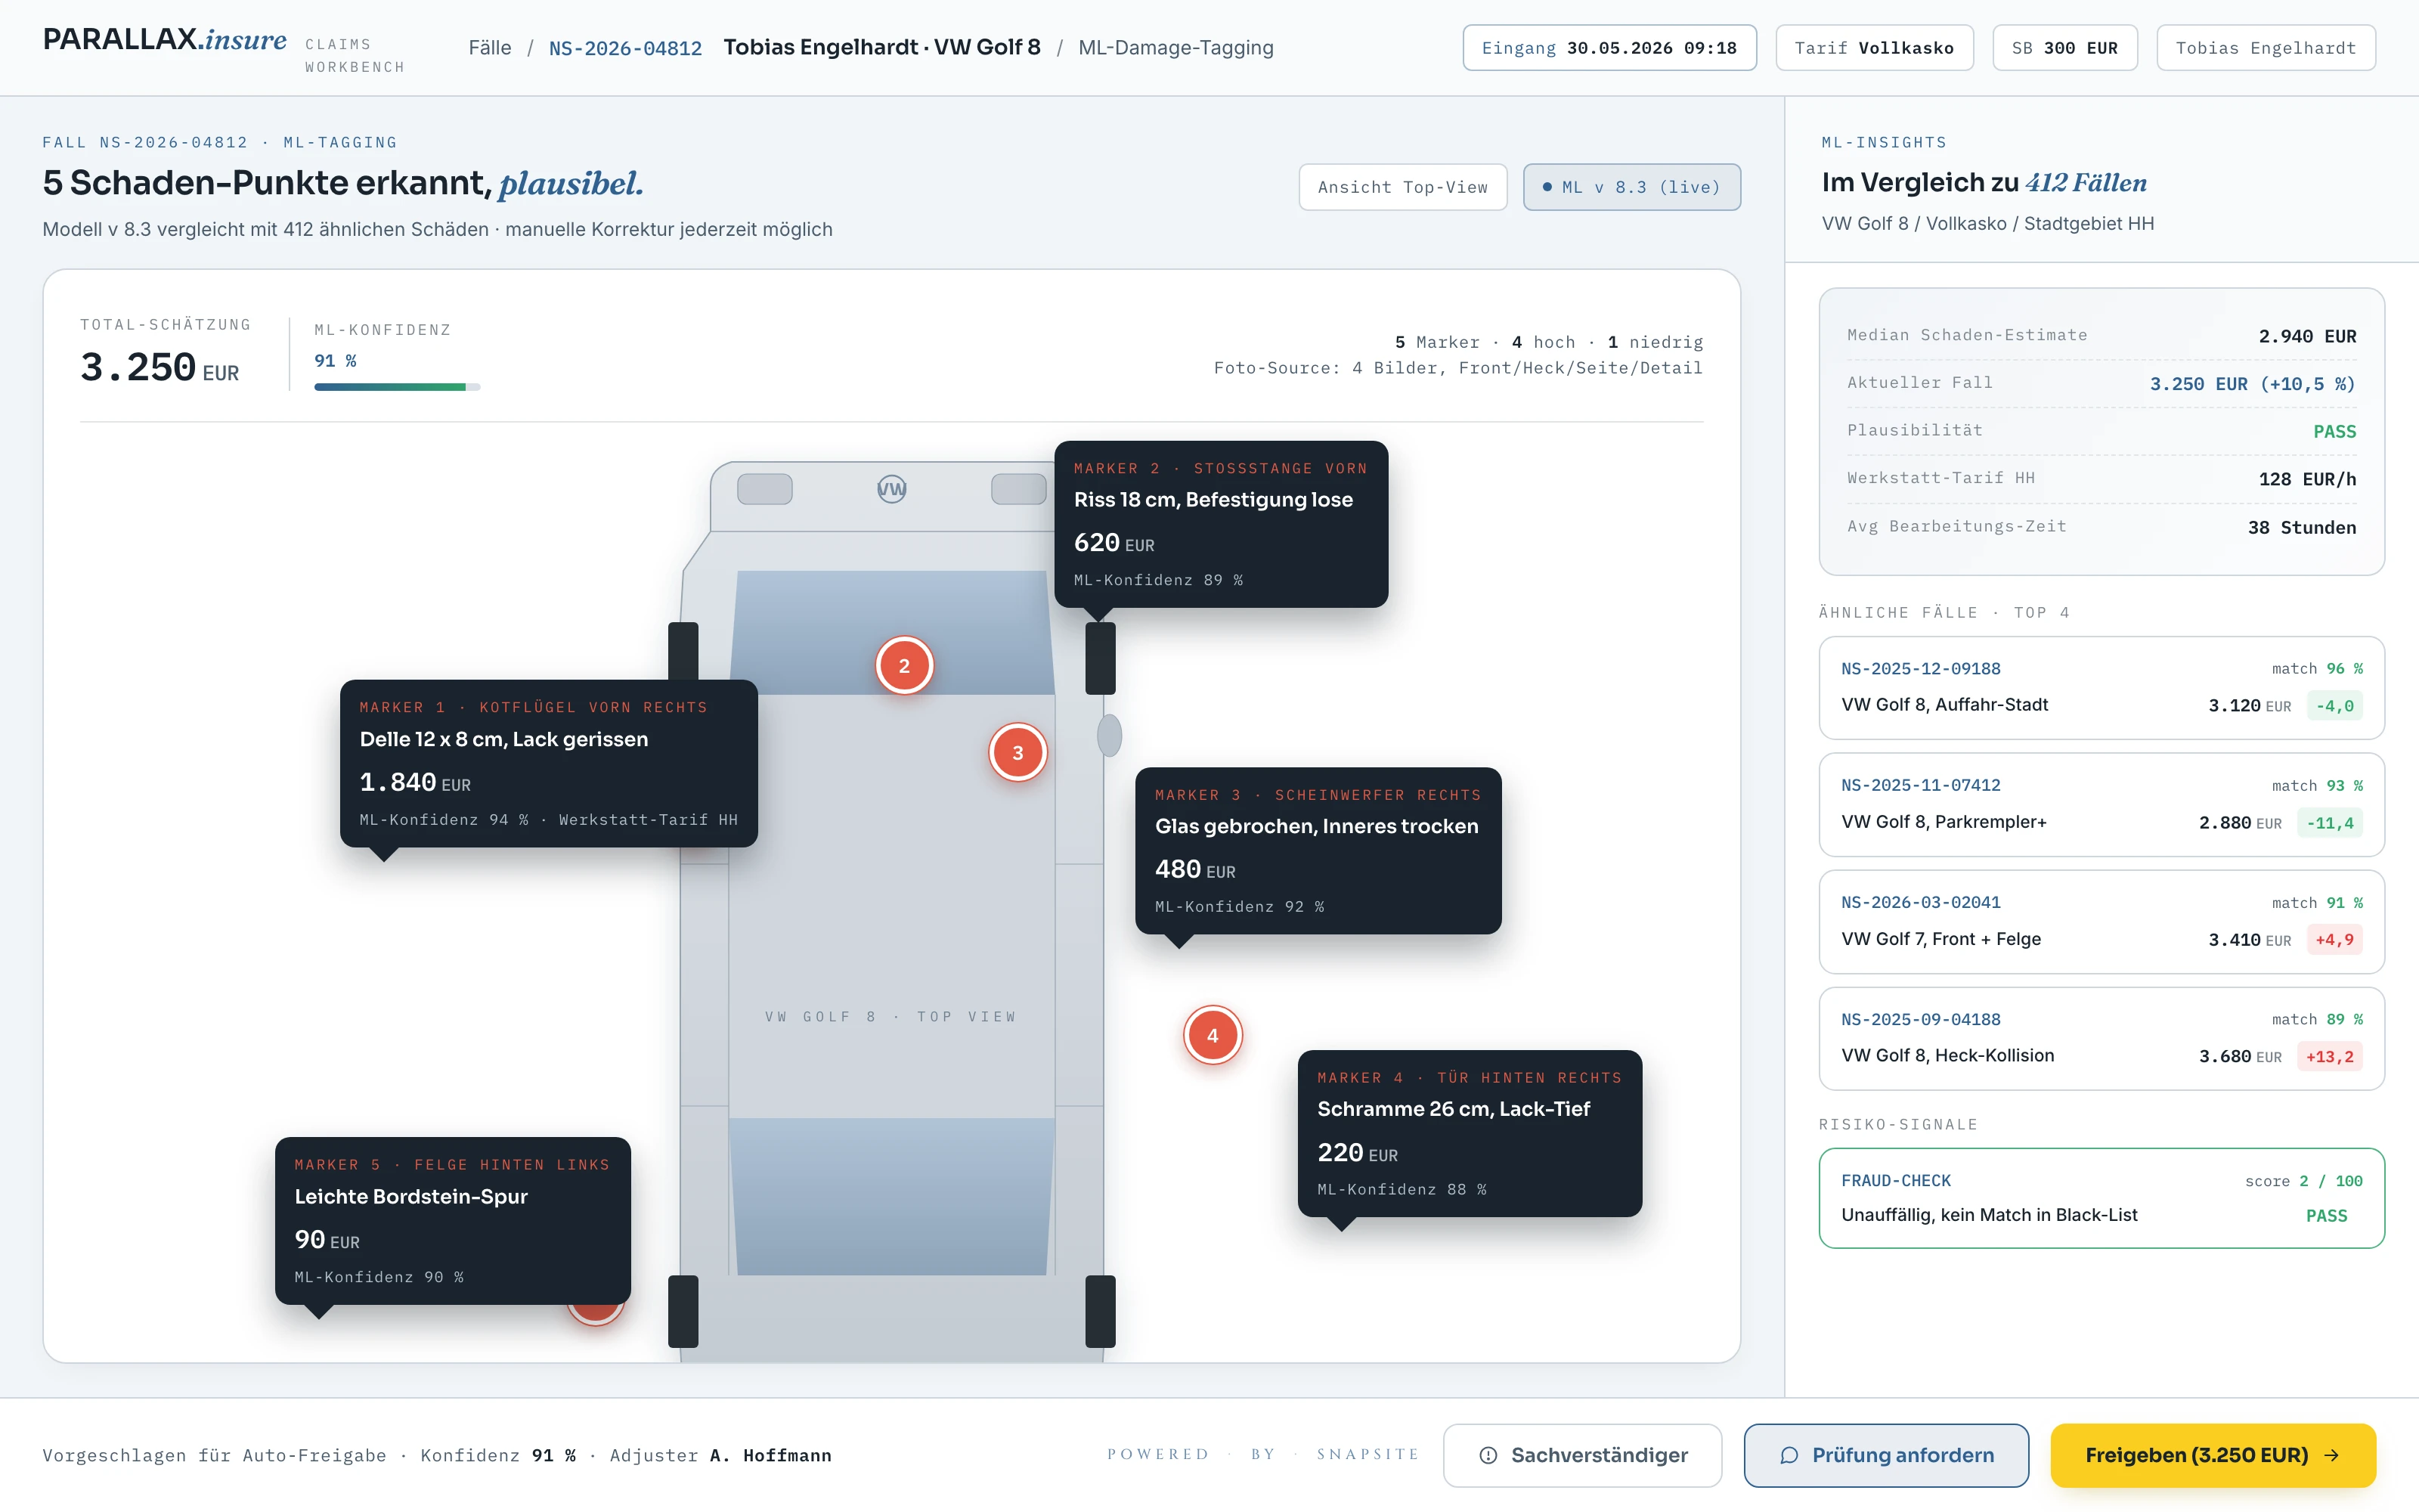The width and height of the screenshot is (2419, 1512).
Task: Click the 480 EUR amount in Marker 3
Action: pyautogui.click(x=1194, y=870)
